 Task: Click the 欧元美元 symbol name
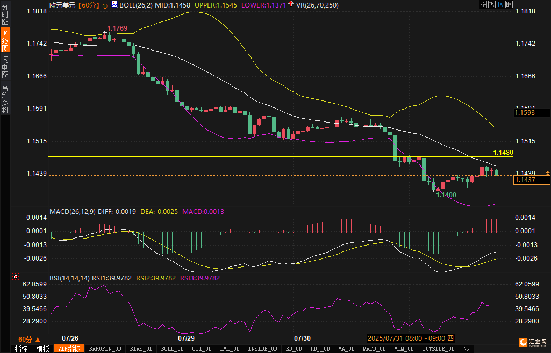[x=63, y=5]
